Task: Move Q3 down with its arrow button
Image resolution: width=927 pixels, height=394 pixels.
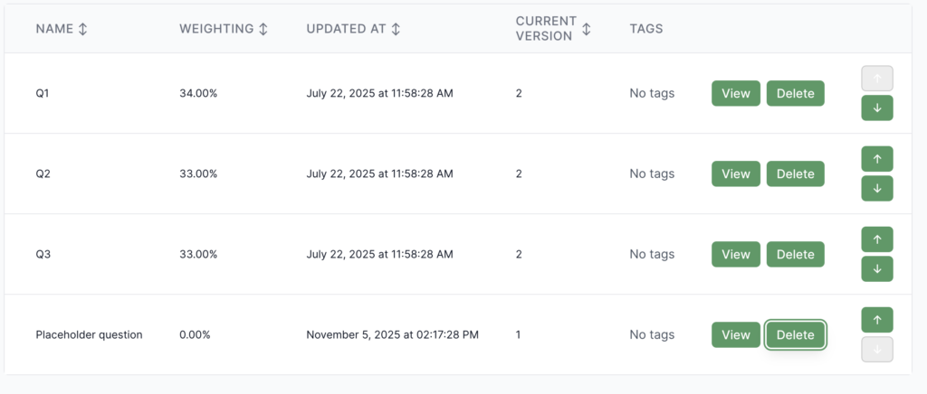Action: tap(877, 269)
